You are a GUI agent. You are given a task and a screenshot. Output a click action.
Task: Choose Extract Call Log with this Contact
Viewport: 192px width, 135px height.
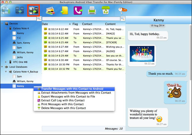coord(74,100)
